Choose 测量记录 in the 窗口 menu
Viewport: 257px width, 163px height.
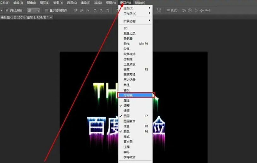coord(135,33)
